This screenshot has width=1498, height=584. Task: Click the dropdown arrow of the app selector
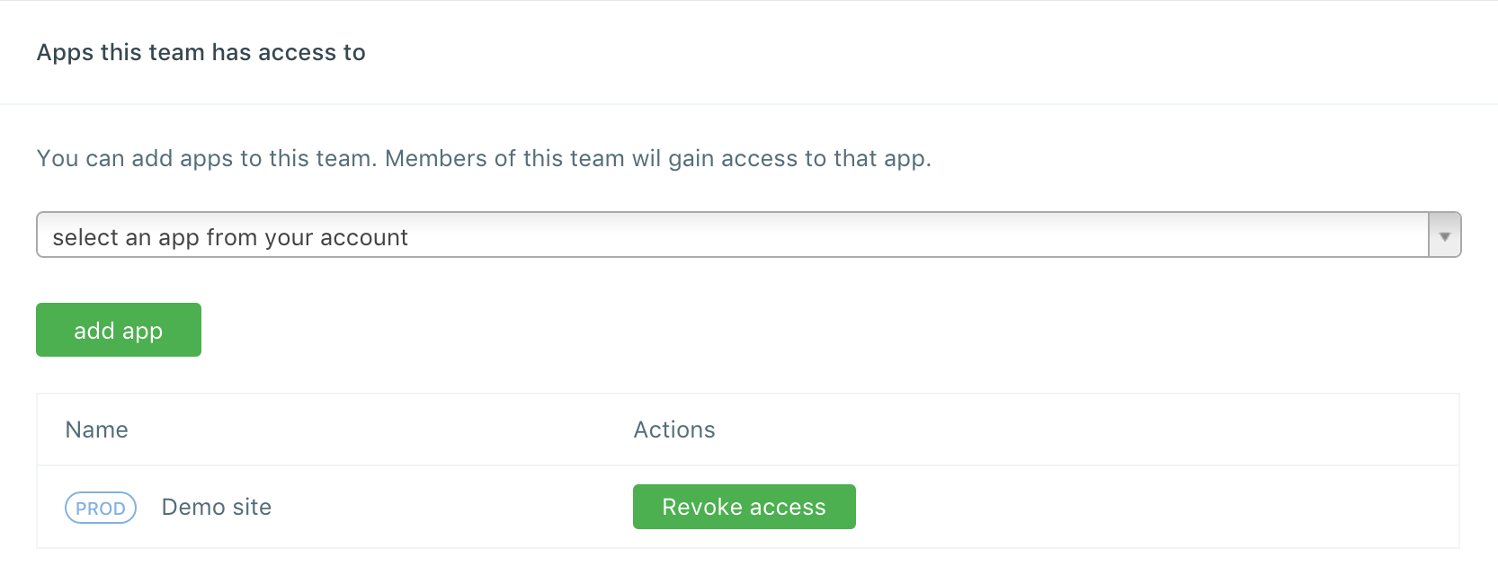click(x=1444, y=236)
